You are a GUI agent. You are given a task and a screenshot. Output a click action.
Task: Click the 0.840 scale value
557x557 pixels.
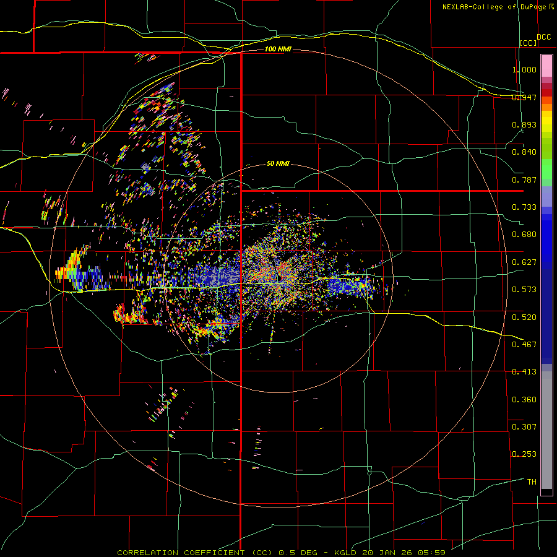[x=524, y=152]
